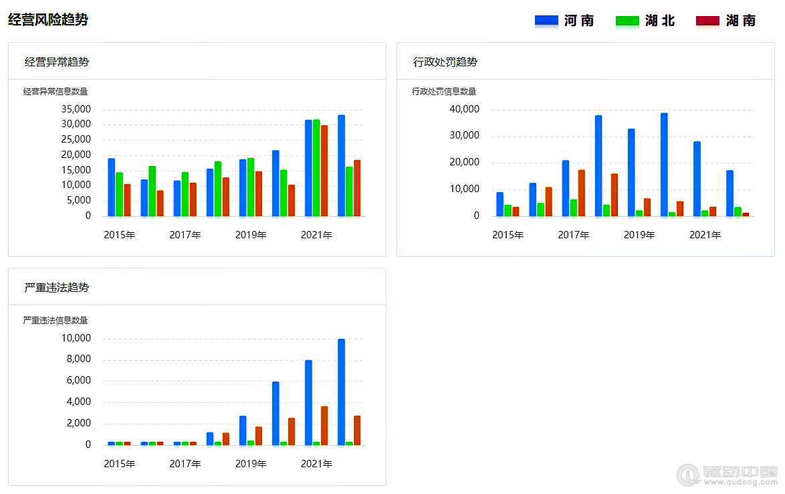
Task: Click 10,000 value in 严重违法趋势 chart
Action: [x=76, y=338]
